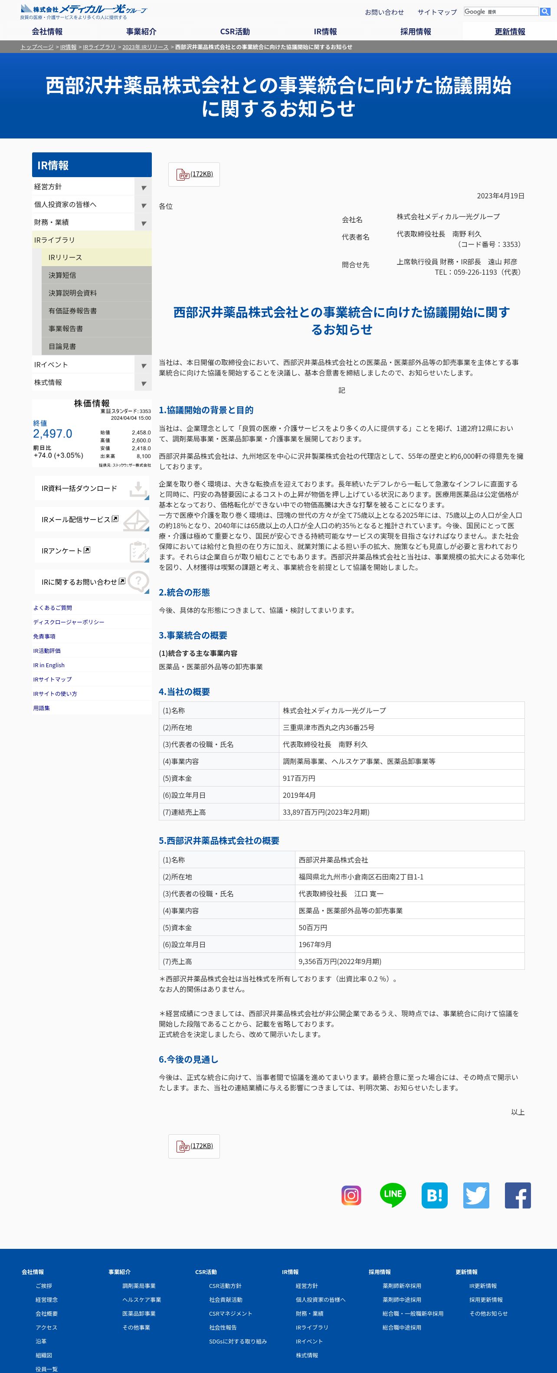Share via the Facebook icon
Image resolution: width=557 pixels, height=1373 pixels.
pos(518,1195)
